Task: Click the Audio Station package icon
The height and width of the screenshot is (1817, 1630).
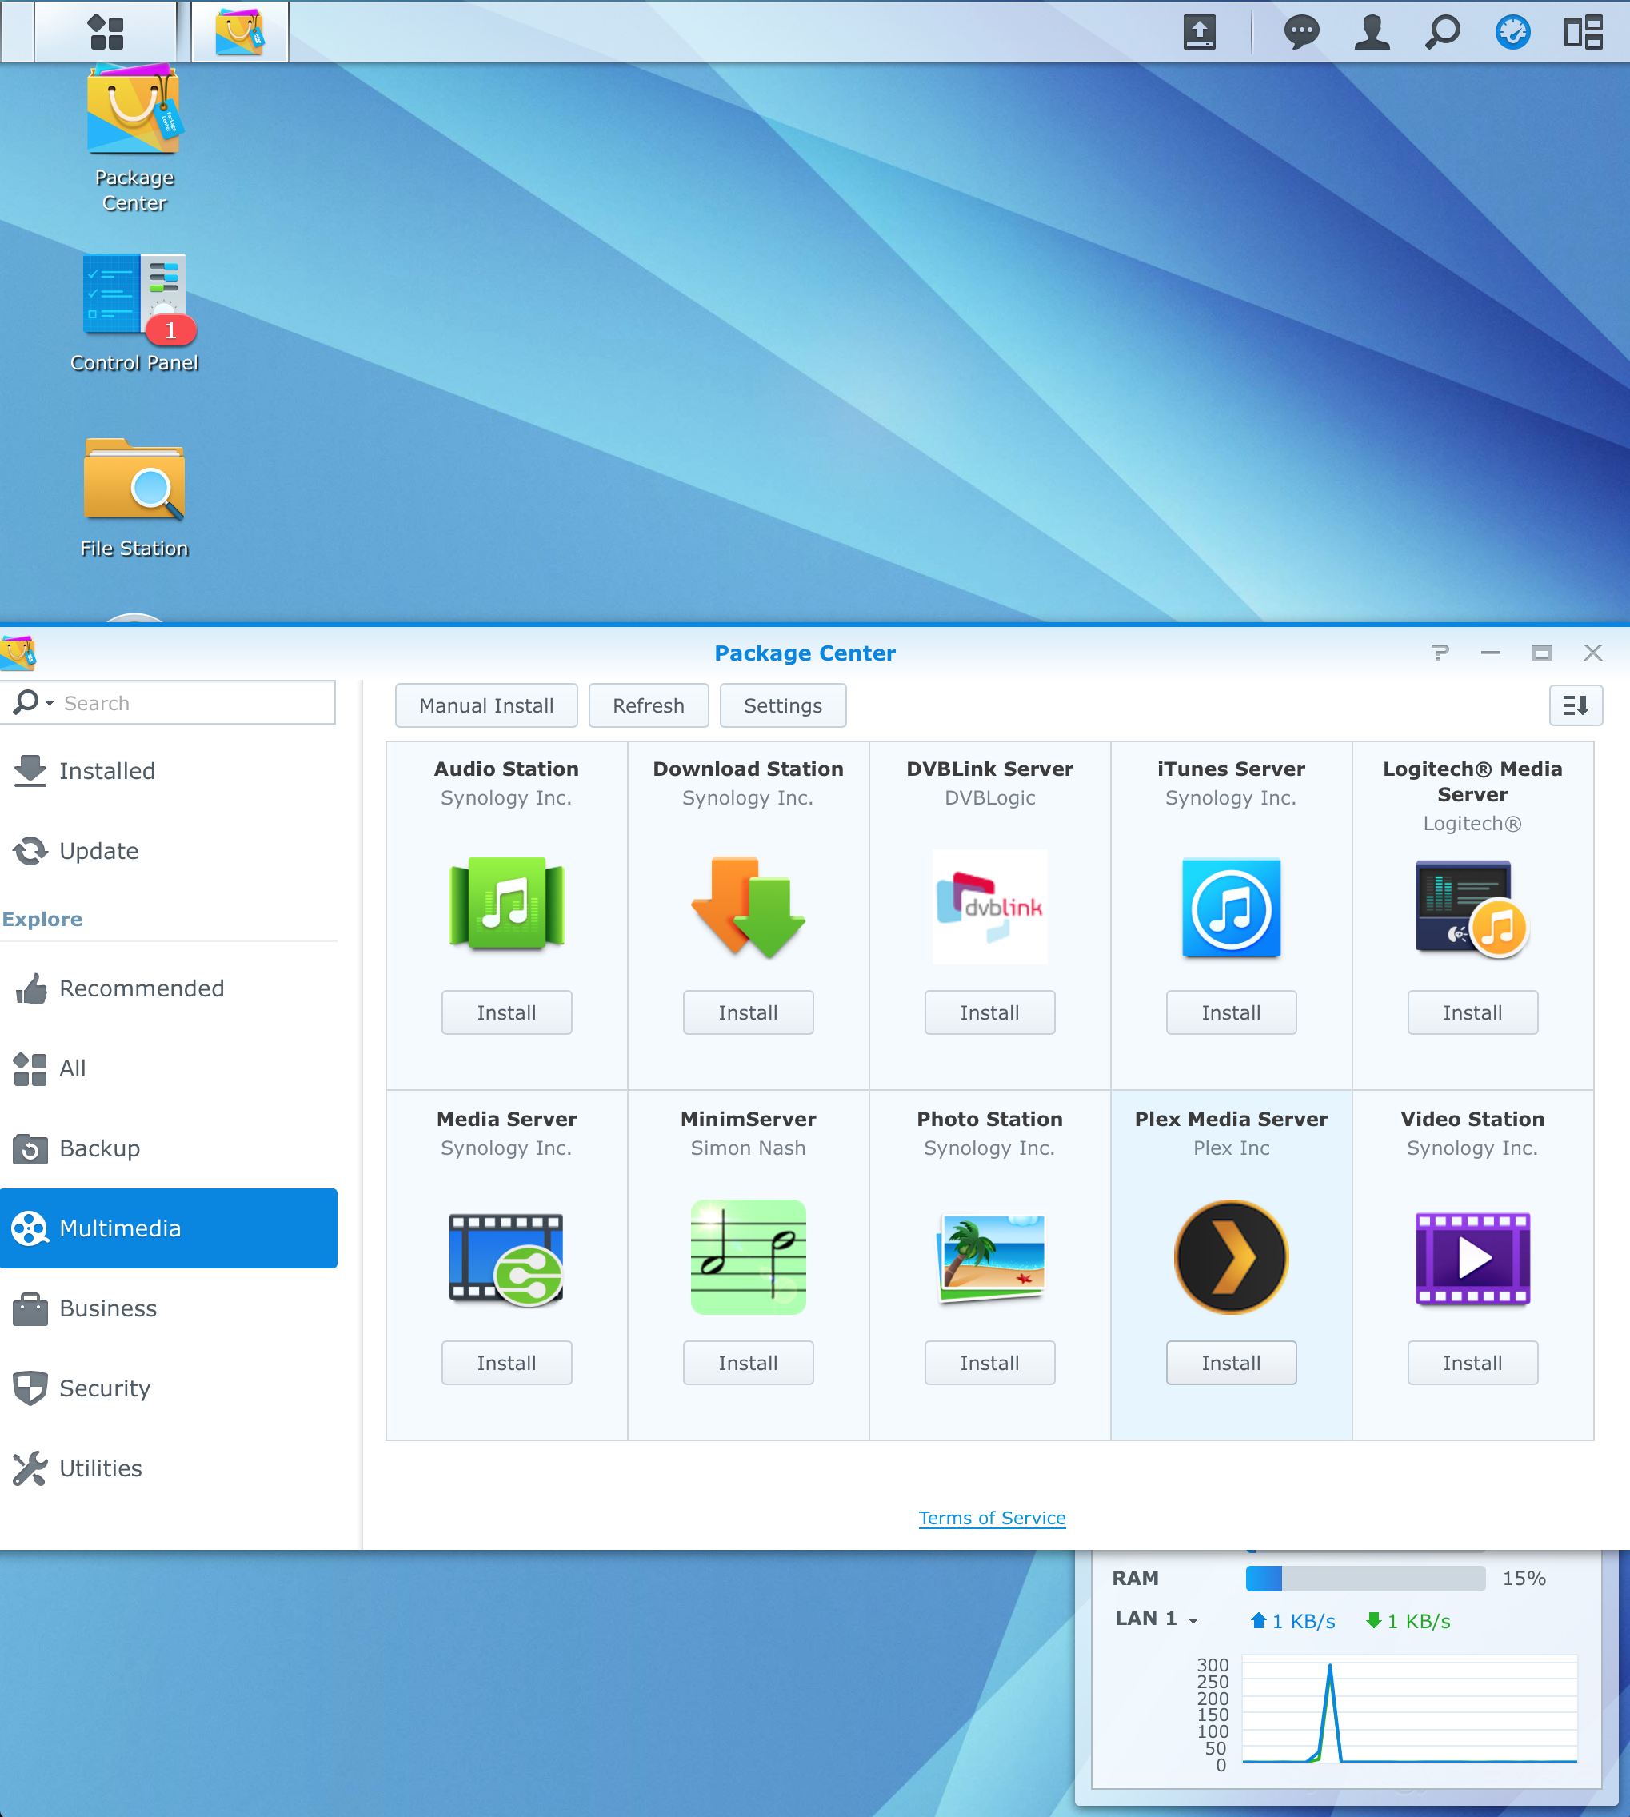Action: pyautogui.click(x=506, y=905)
